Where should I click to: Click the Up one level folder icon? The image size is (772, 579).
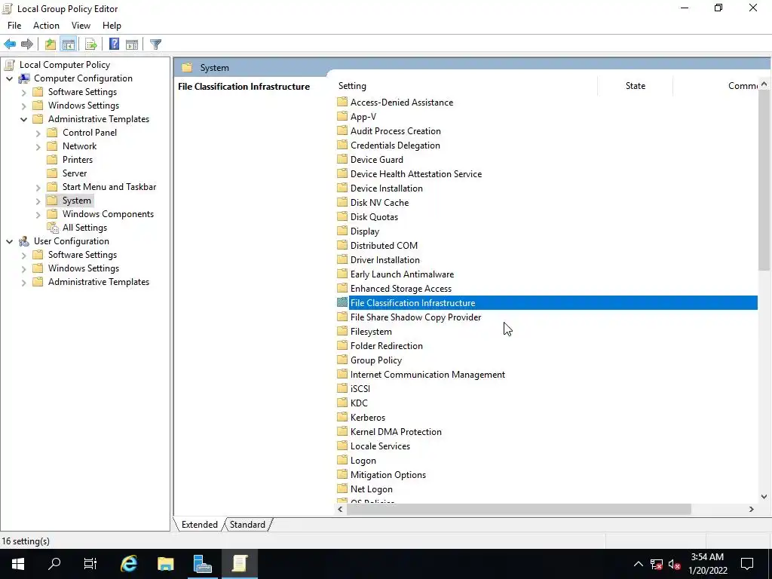(x=51, y=44)
